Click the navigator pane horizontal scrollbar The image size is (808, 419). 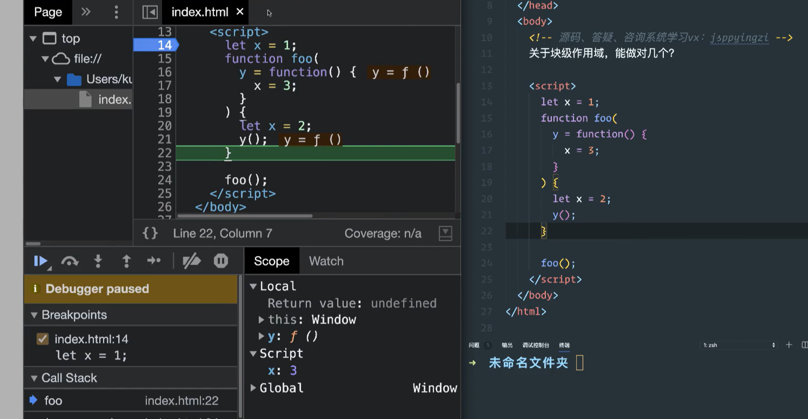(33, 244)
